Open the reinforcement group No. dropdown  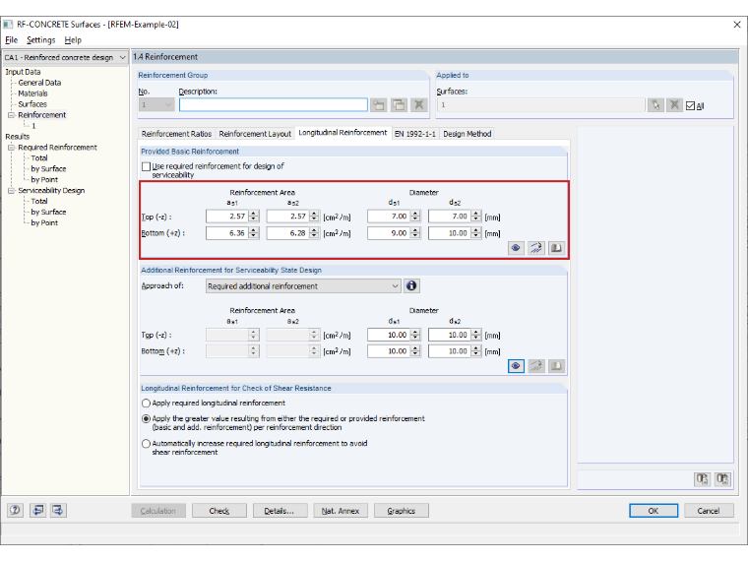tap(168, 104)
